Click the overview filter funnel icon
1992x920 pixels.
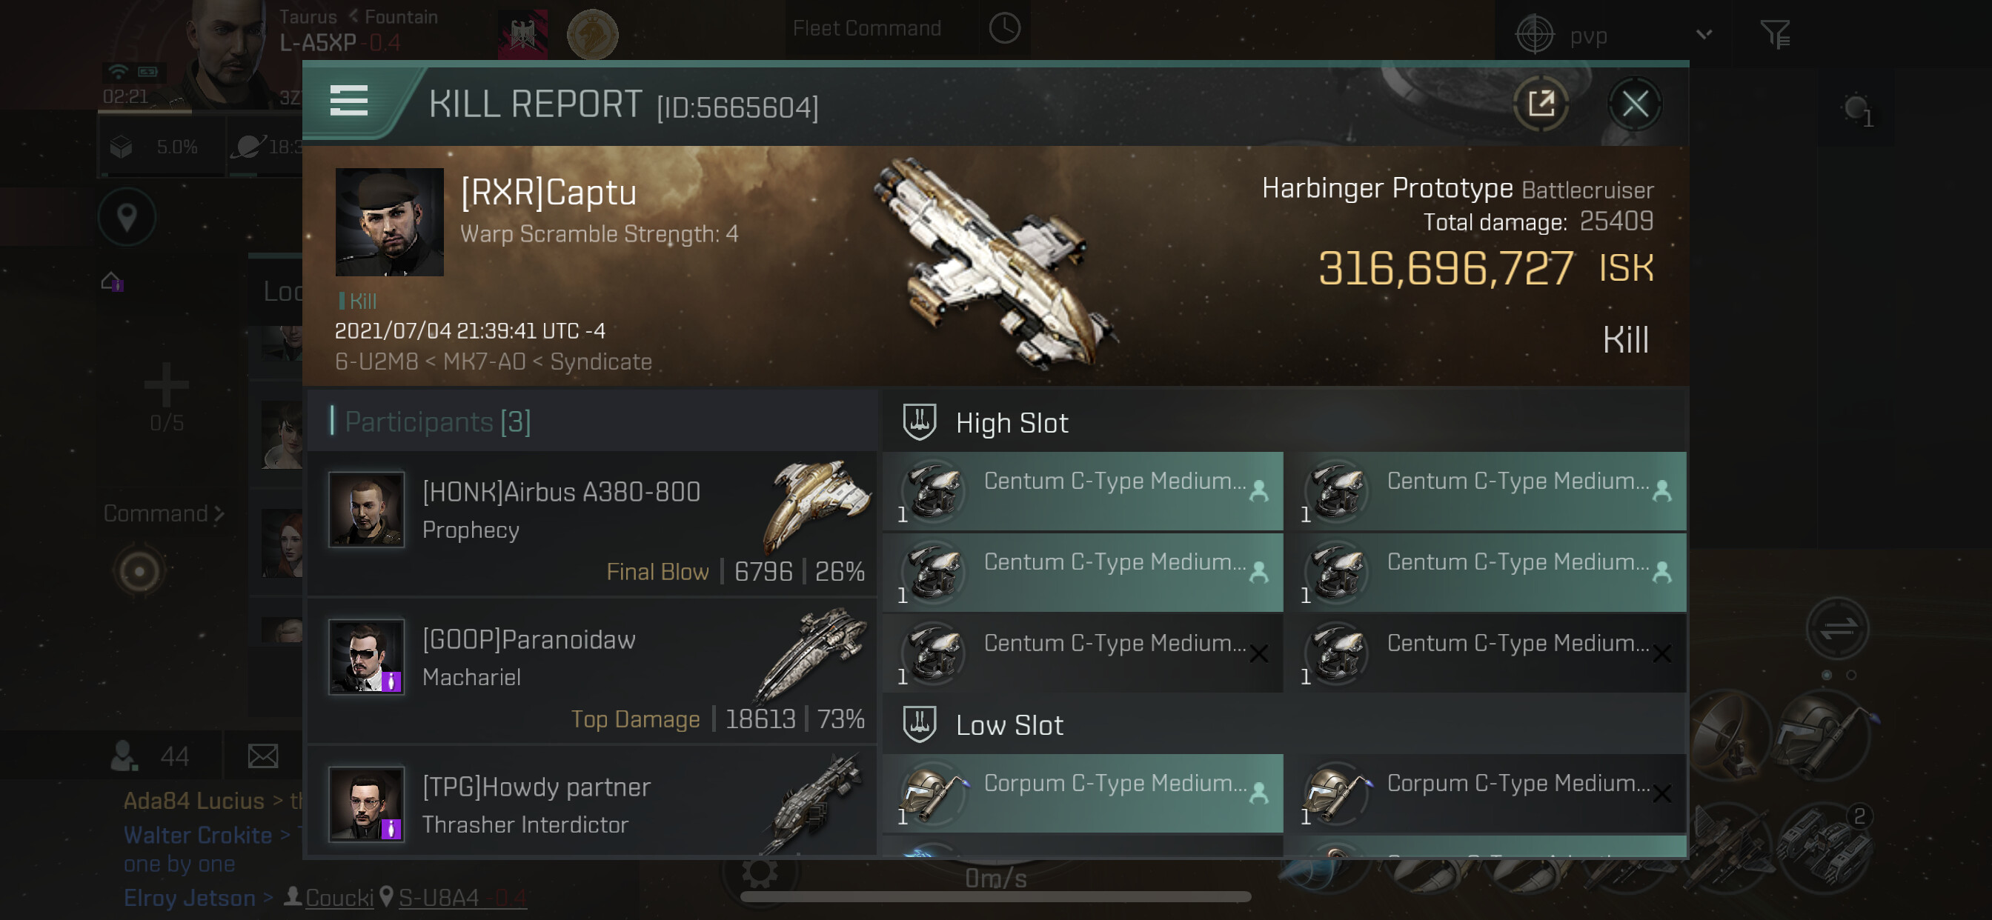[x=1775, y=34]
